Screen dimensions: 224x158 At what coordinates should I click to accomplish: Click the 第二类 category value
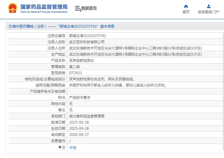point(75,67)
